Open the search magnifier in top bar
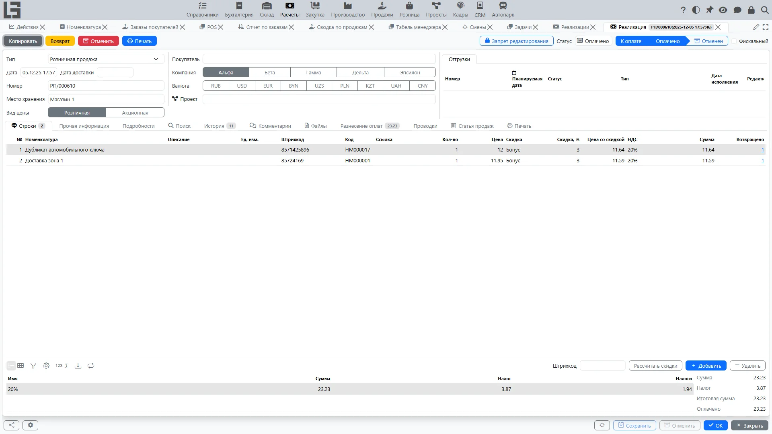 (765, 10)
